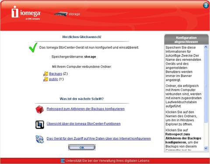Click bold 'Retrospect zum Aktivieren der Backups' help text

pos(183,138)
